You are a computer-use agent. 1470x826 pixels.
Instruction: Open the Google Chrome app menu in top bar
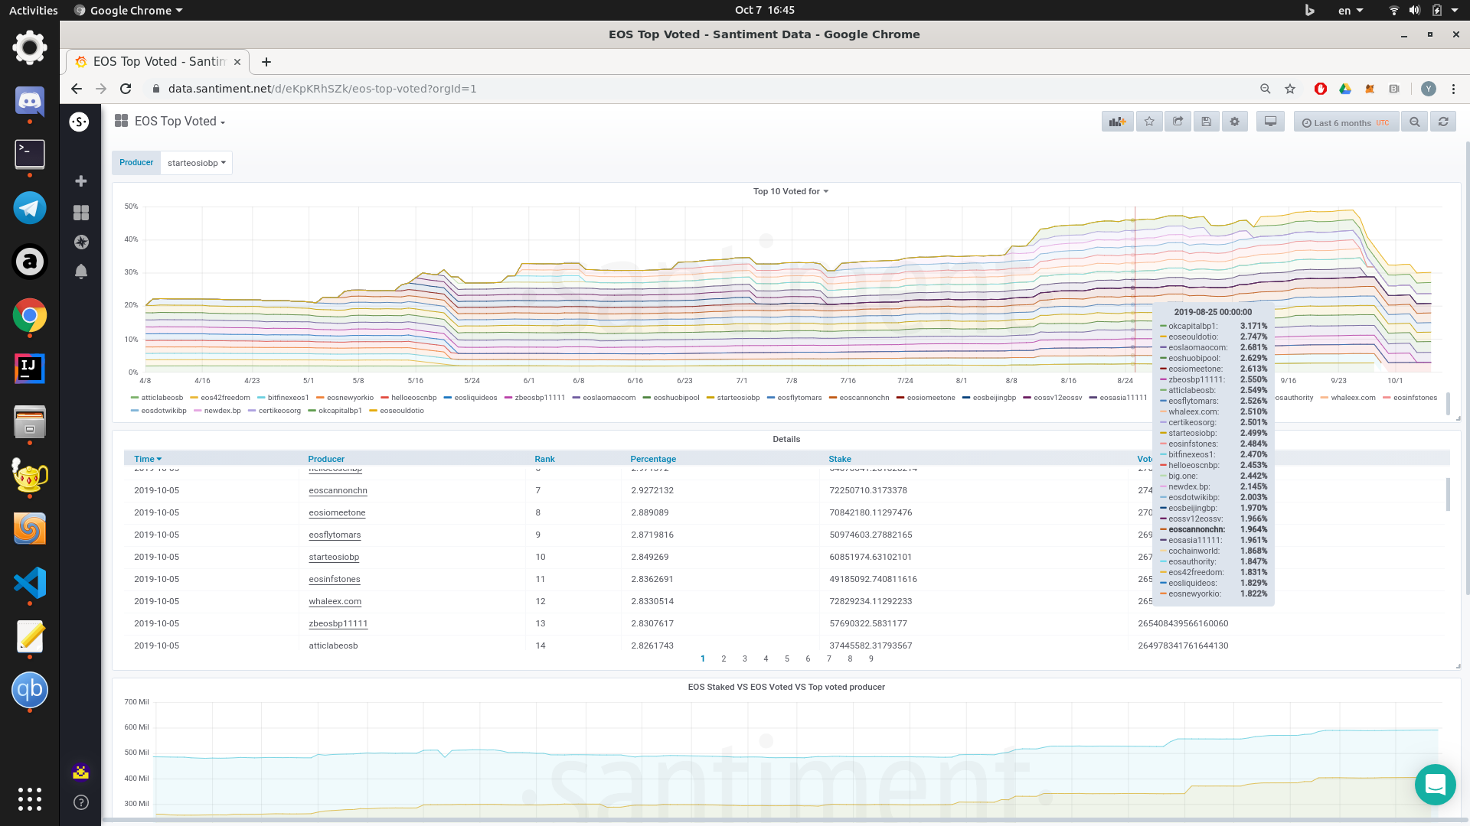click(x=129, y=10)
